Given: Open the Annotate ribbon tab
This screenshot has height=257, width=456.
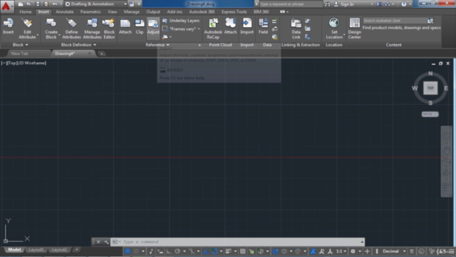Looking at the screenshot, I should pos(65,11).
